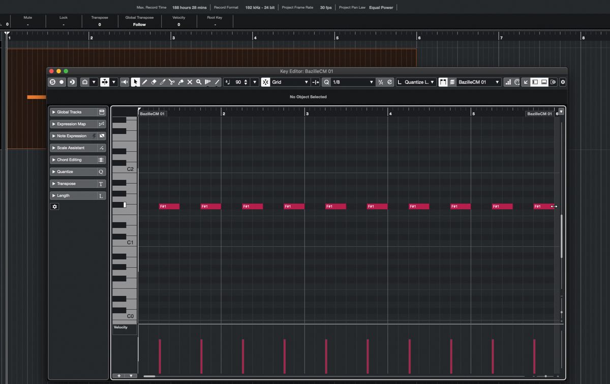
Task: Open the Key Editor settings gear
Action: 563,82
